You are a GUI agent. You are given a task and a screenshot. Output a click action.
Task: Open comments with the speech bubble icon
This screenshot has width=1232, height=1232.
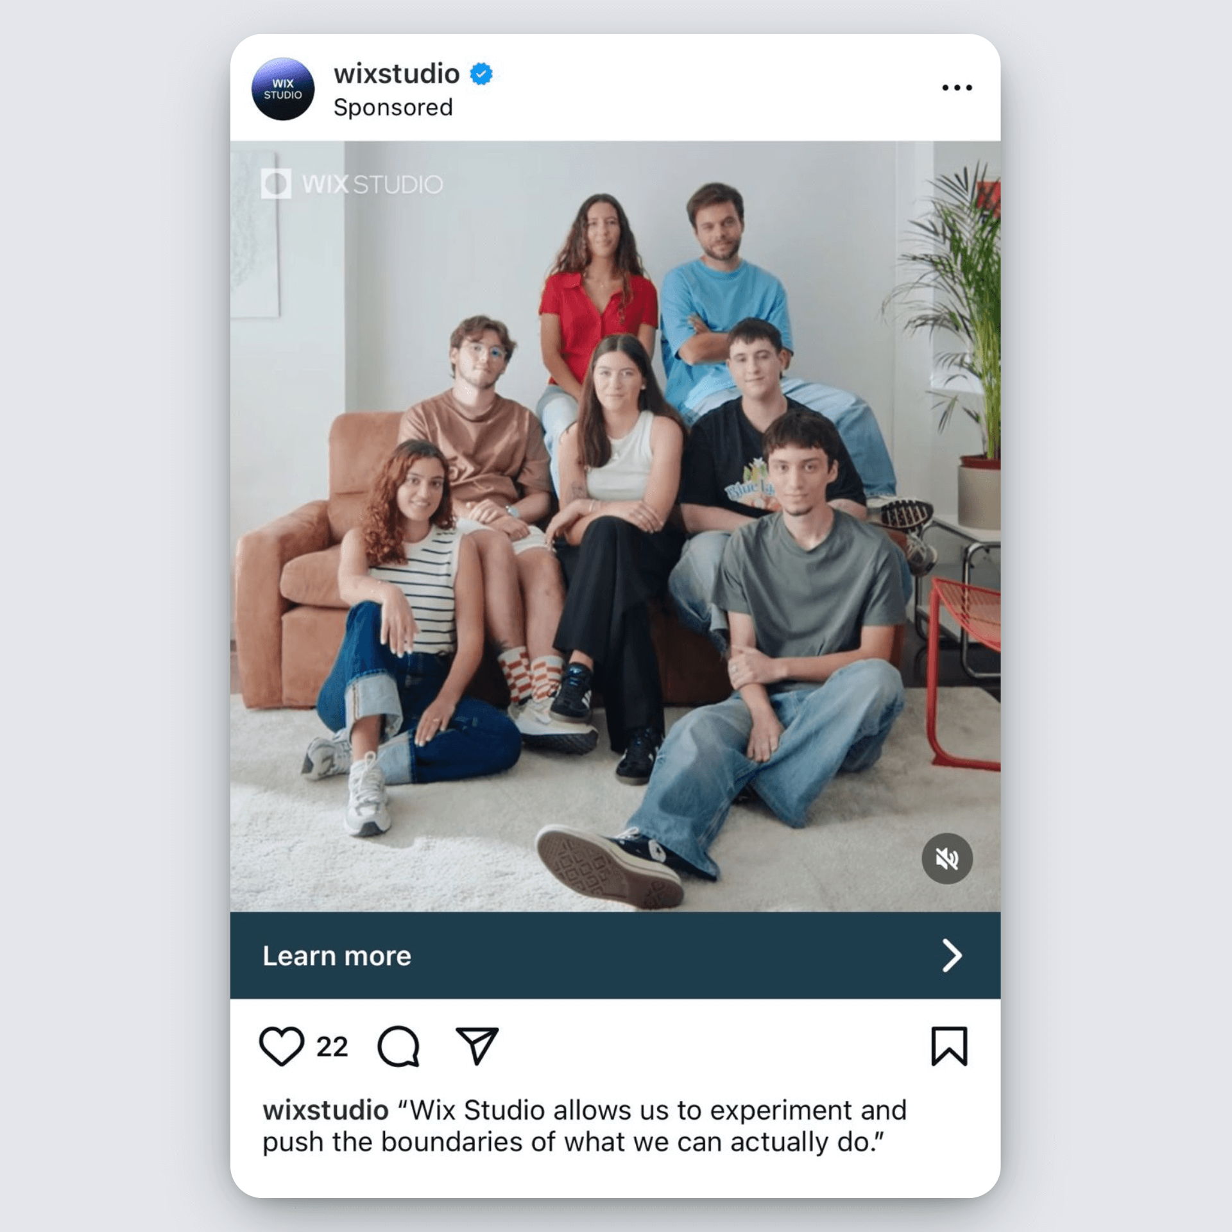click(398, 1047)
